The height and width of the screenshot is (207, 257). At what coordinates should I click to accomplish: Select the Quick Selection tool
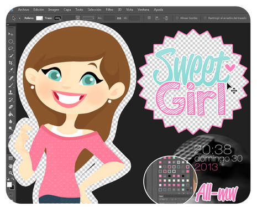(x=11, y=56)
